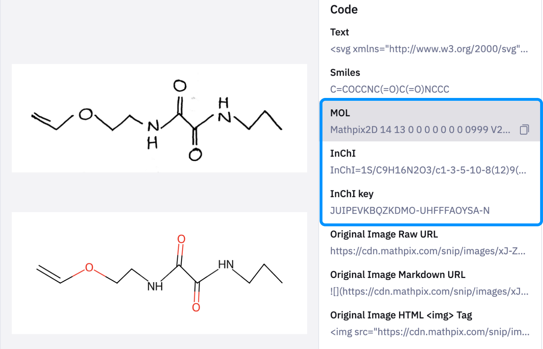Click the "Original Image Raw URL" label
543x349 pixels.
(x=384, y=234)
